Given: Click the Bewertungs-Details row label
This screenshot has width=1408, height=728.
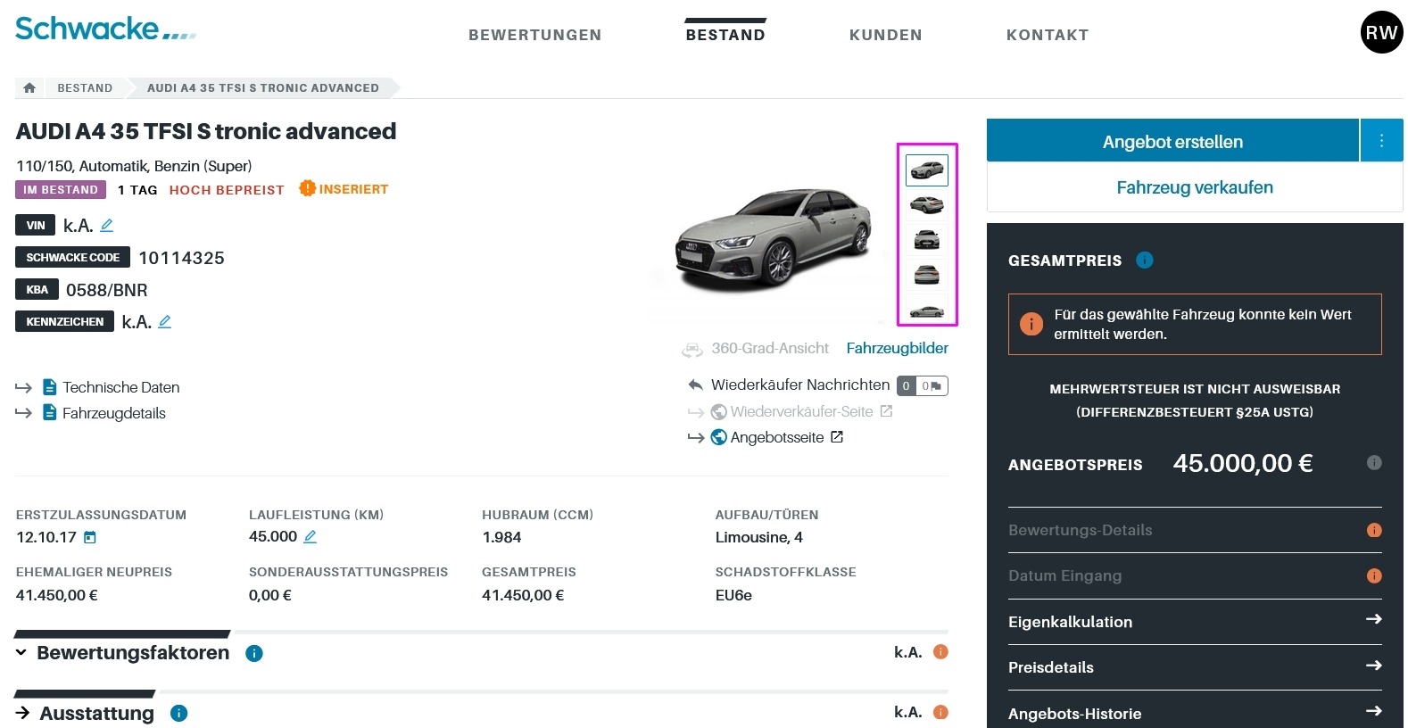Looking at the screenshot, I should click(x=1081, y=530).
